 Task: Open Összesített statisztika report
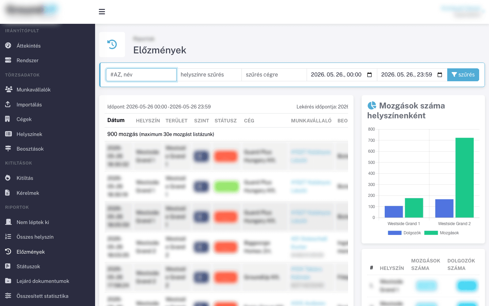[x=42, y=296]
